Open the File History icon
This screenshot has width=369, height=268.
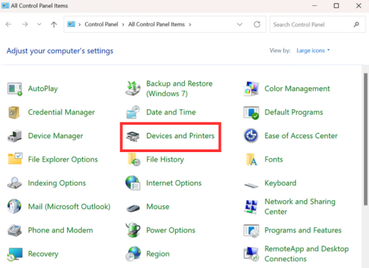coord(134,159)
